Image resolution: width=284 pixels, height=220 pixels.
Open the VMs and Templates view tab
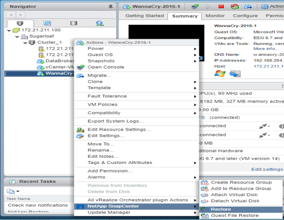tap(47, 23)
